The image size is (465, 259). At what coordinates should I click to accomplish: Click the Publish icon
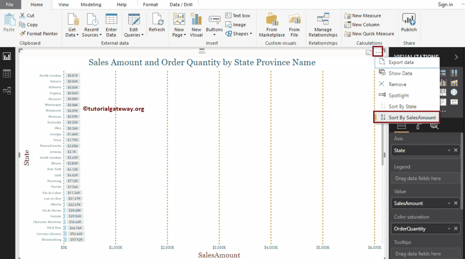409,19
